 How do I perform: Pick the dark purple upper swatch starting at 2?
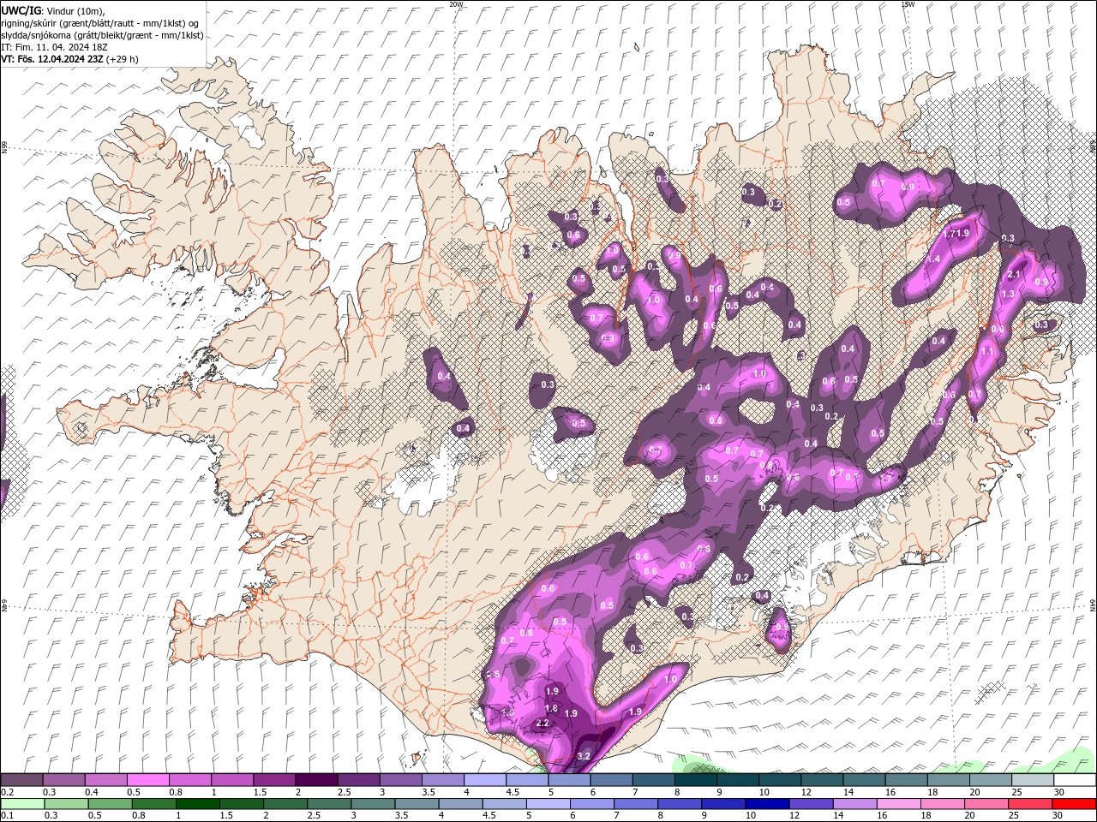(x=316, y=780)
